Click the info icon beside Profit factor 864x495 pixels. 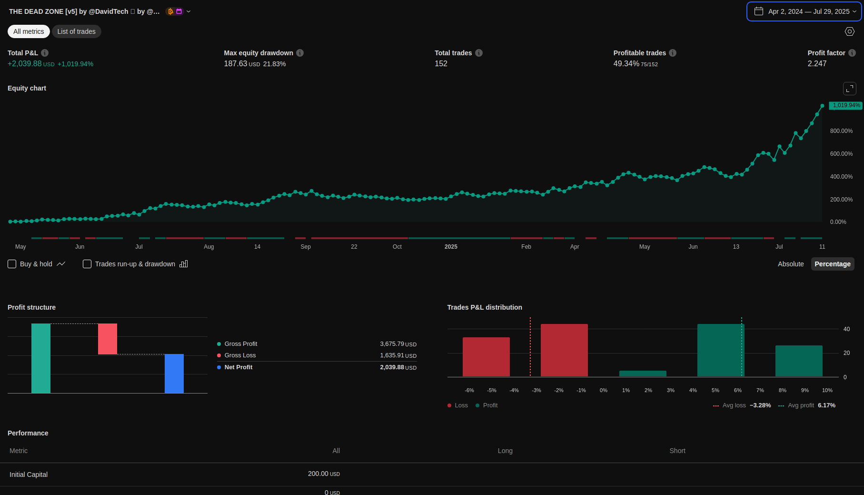coord(852,53)
